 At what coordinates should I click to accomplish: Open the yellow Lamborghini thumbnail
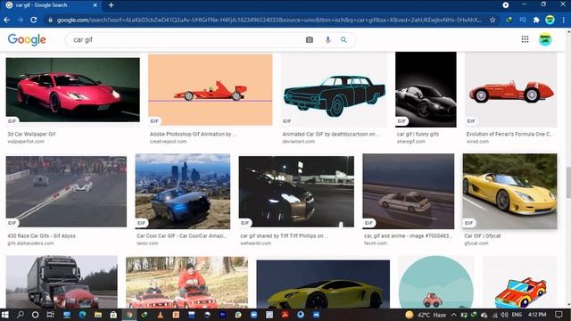pyautogui.click(x=323, y=284)
